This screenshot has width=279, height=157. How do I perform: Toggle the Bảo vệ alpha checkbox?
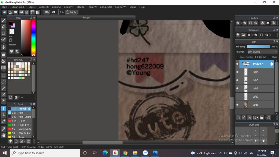tap(238, 57)
